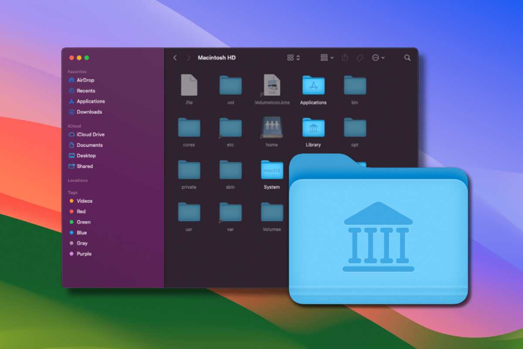Screen dimensions: 523x349
Task: Filter by the Red tag
Action: point(81,212)
